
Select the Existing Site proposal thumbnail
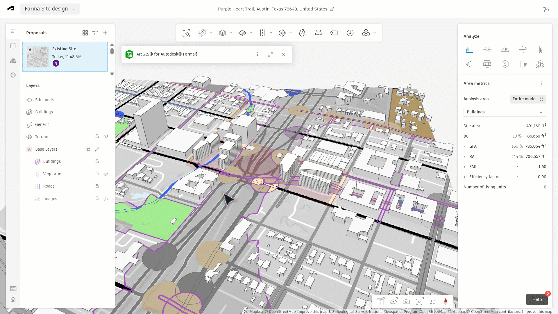(37, 57)
